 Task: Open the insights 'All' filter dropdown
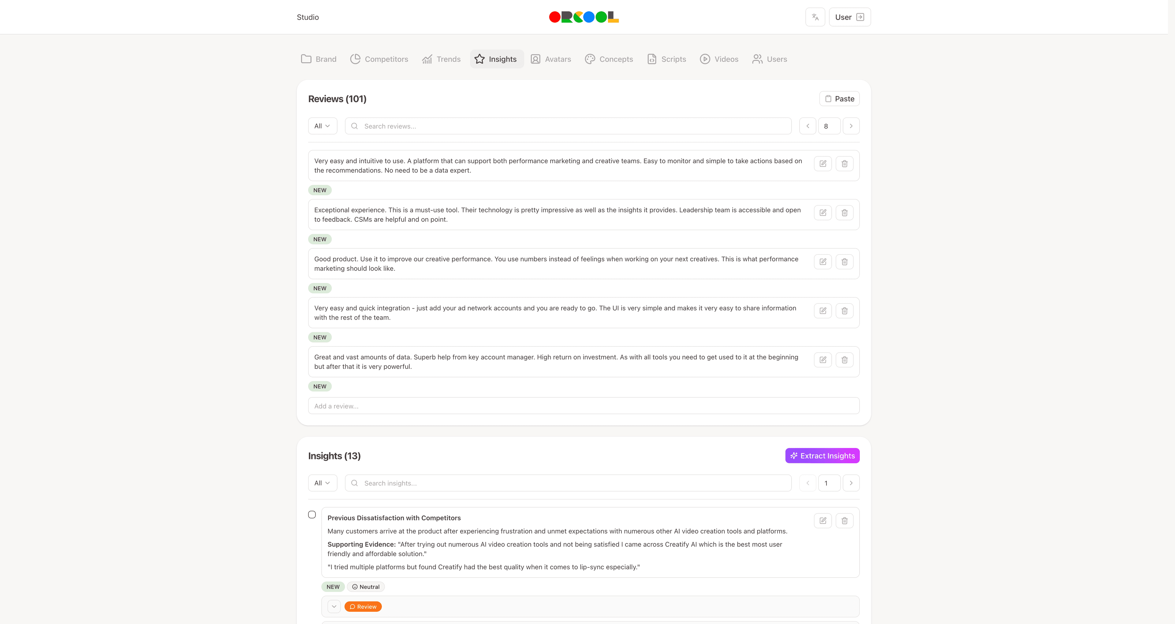point(323,483)
